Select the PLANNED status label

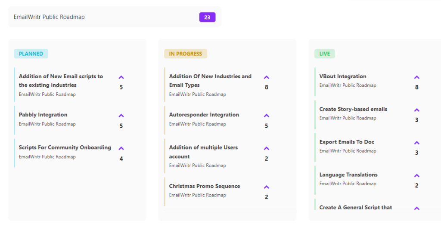(x=31, y=54)
